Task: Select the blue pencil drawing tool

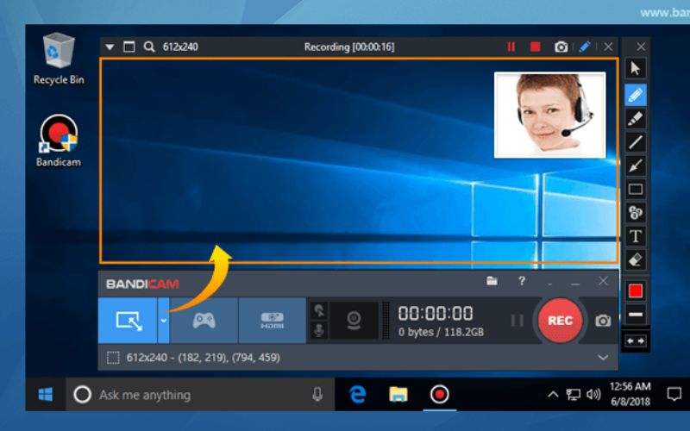Action: 636,95
